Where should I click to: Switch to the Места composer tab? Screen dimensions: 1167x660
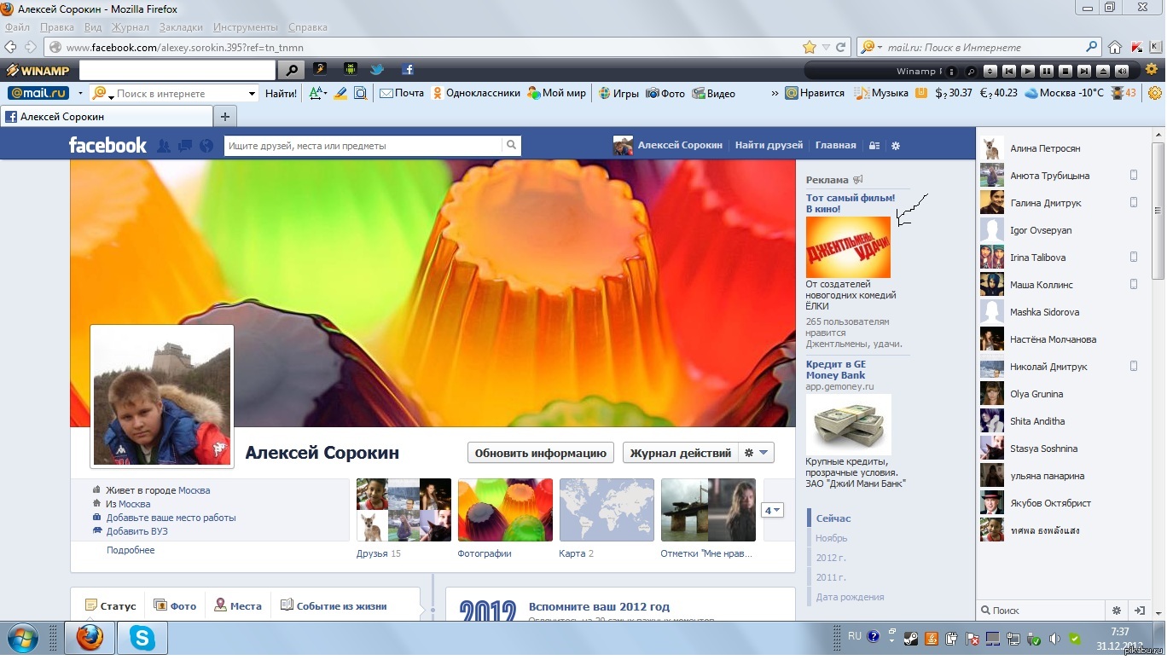point(237,606)
